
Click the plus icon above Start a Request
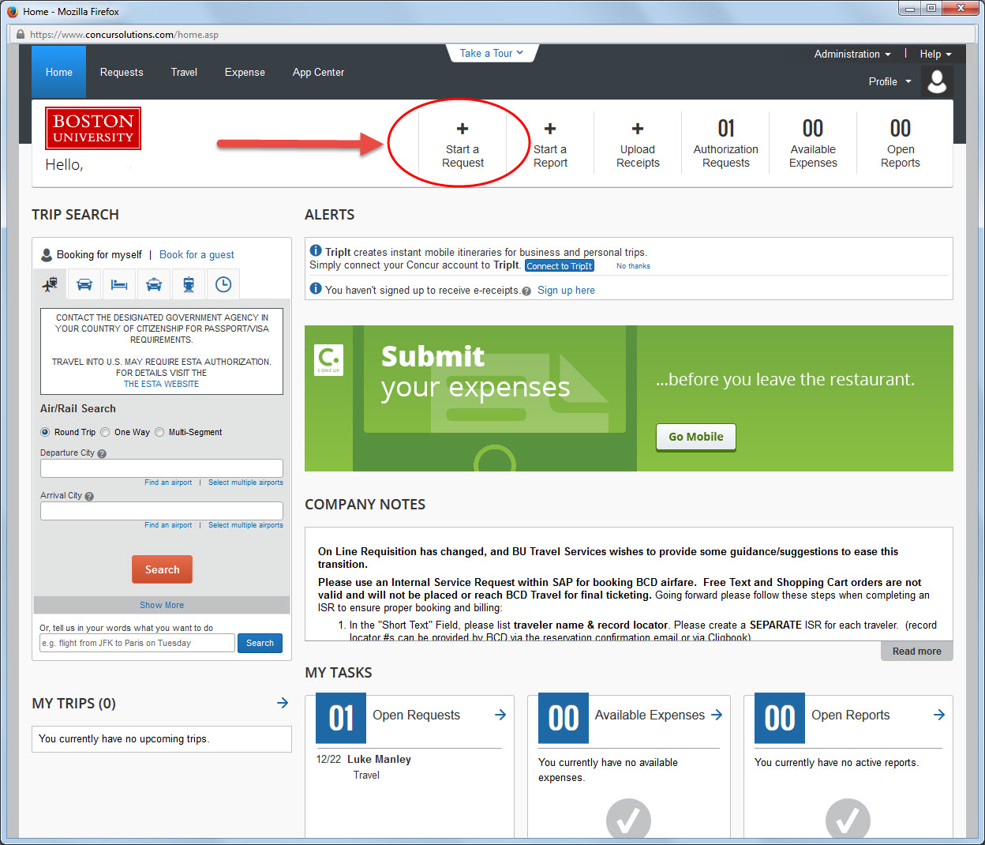tap(463, 129)
